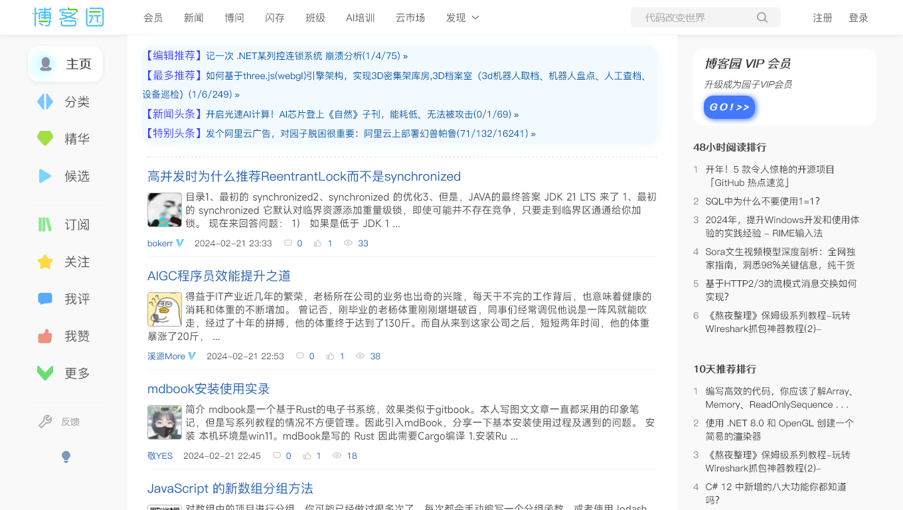The height and width of the screenshot is (510, 903).
Task: Click VIP badge next to 溪源More
Action: click(192, 356)
